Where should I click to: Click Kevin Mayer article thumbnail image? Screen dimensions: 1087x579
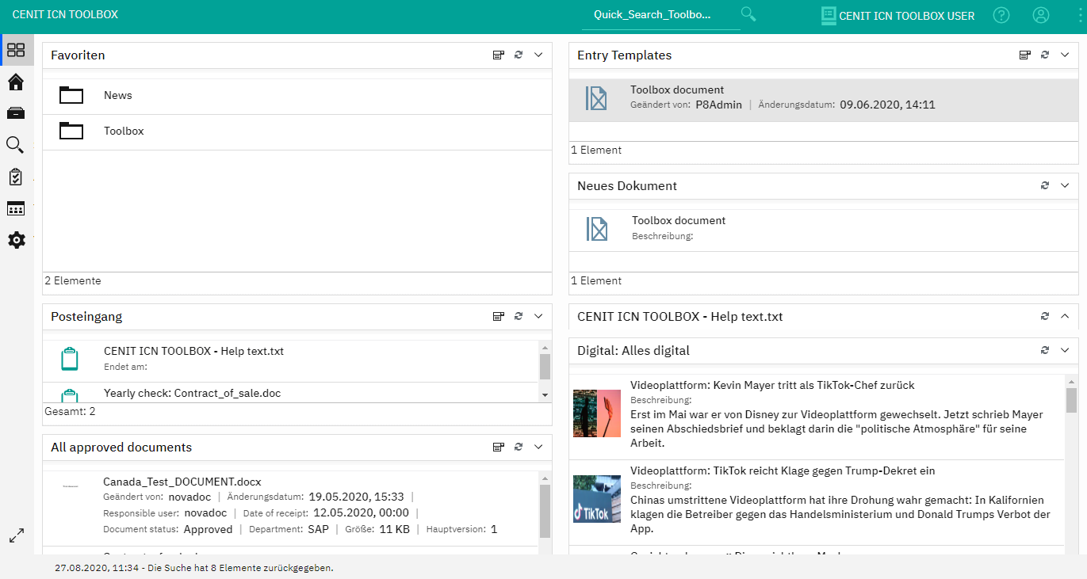(597, 413)
